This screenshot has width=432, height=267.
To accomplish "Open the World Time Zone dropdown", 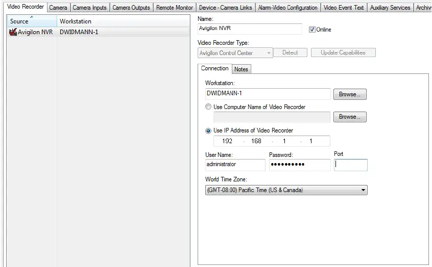I will pos(286,190).
